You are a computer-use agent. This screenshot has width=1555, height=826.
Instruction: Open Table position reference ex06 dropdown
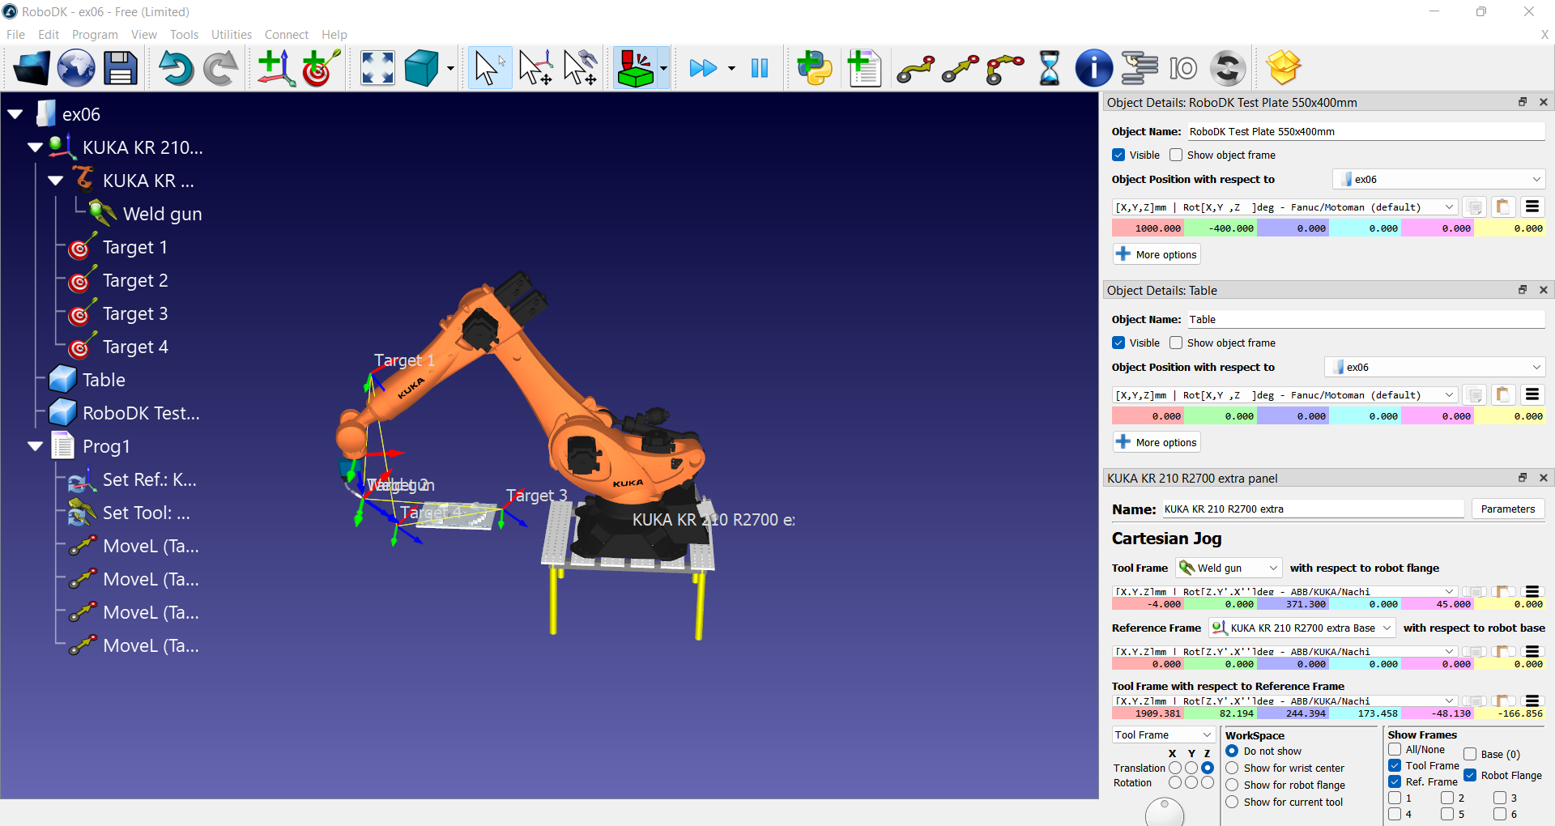(x=1434, y=367)
